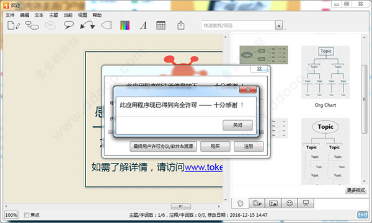Image resolution: width=372 pixels, height=223 pixels.
Task: Click the style panel scroll down arrow
Action: click(x=364, y=181)
